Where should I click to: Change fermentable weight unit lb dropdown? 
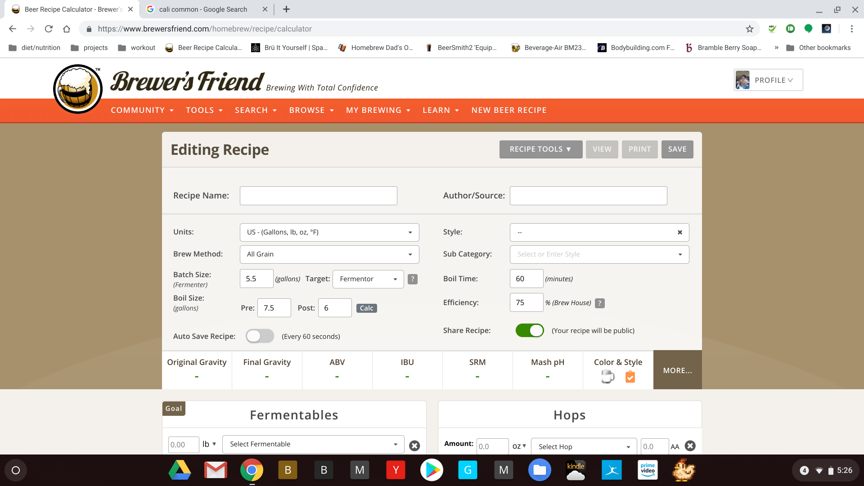coord(209,444)
